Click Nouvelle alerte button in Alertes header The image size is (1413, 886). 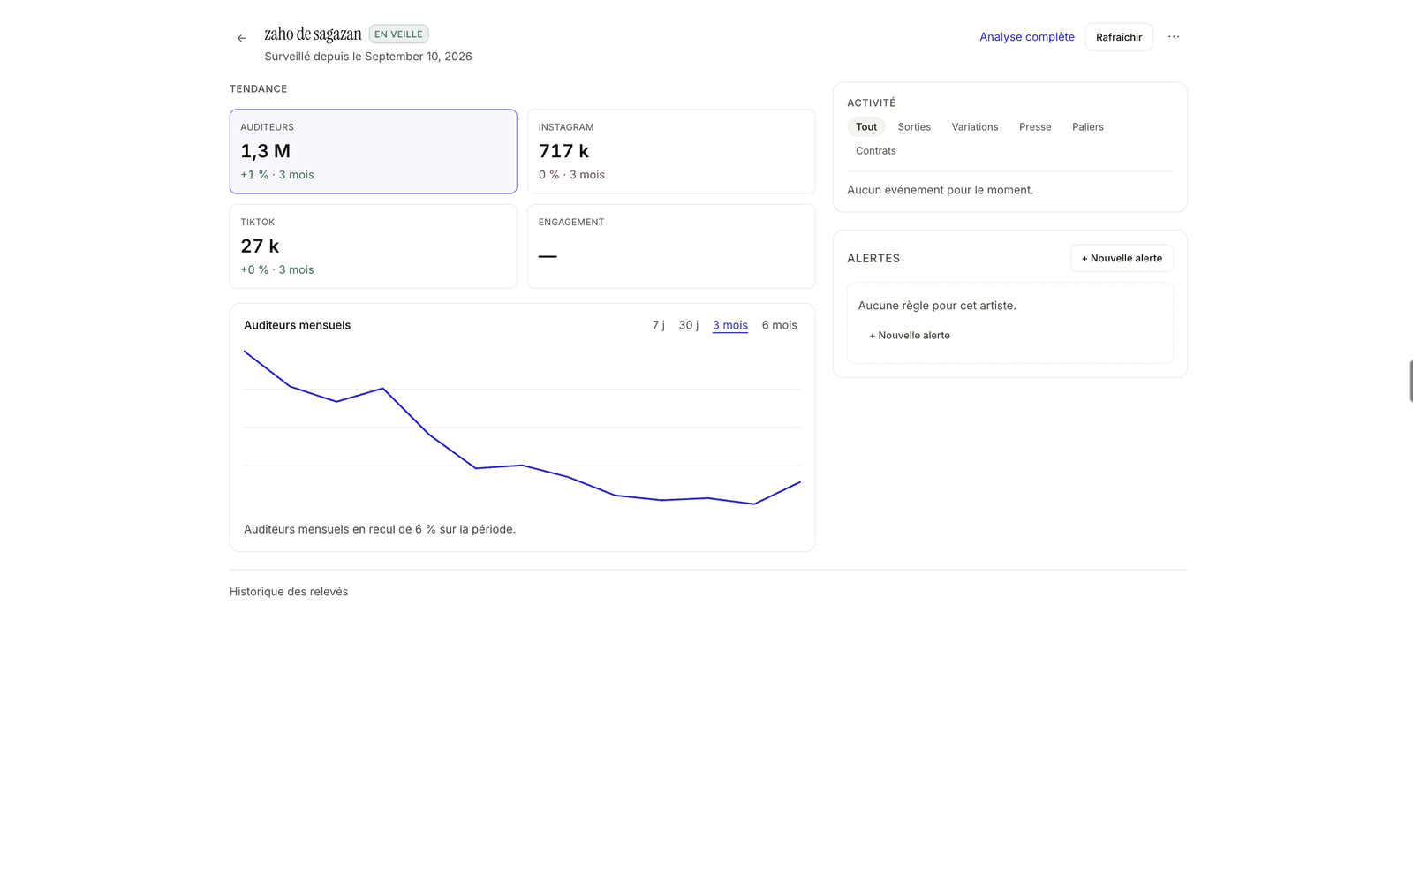tap(1122, 258)
